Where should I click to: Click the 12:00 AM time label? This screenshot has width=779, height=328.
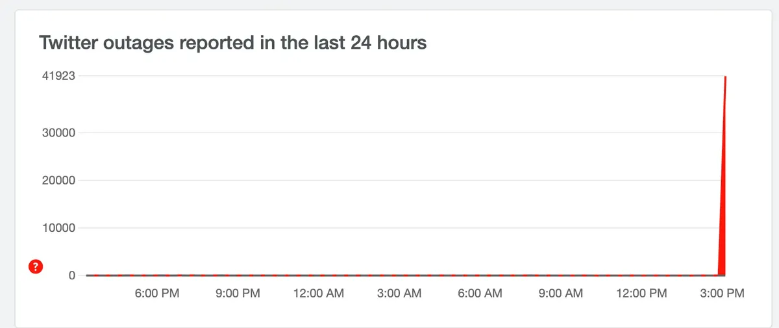pos(318,294)
